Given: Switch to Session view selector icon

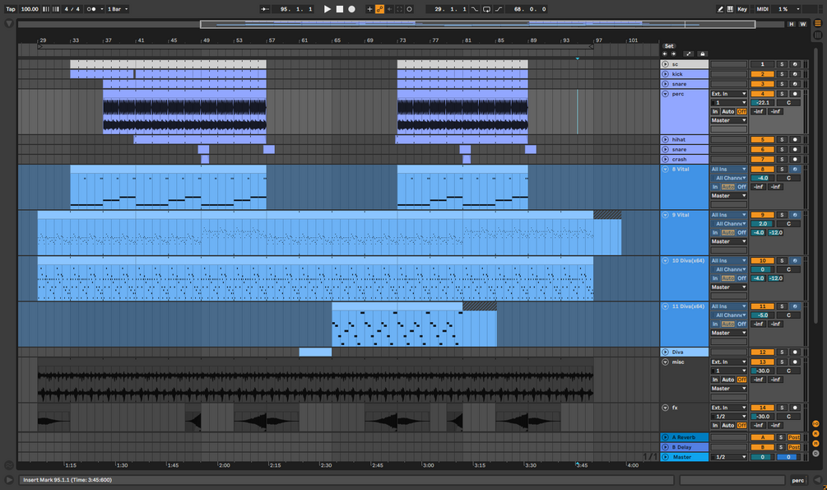Looking at the screenshot, I should 818,35.
